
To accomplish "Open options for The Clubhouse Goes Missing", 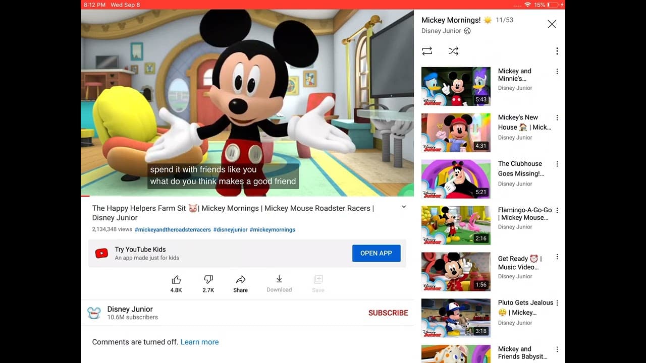I will (557, 164).
